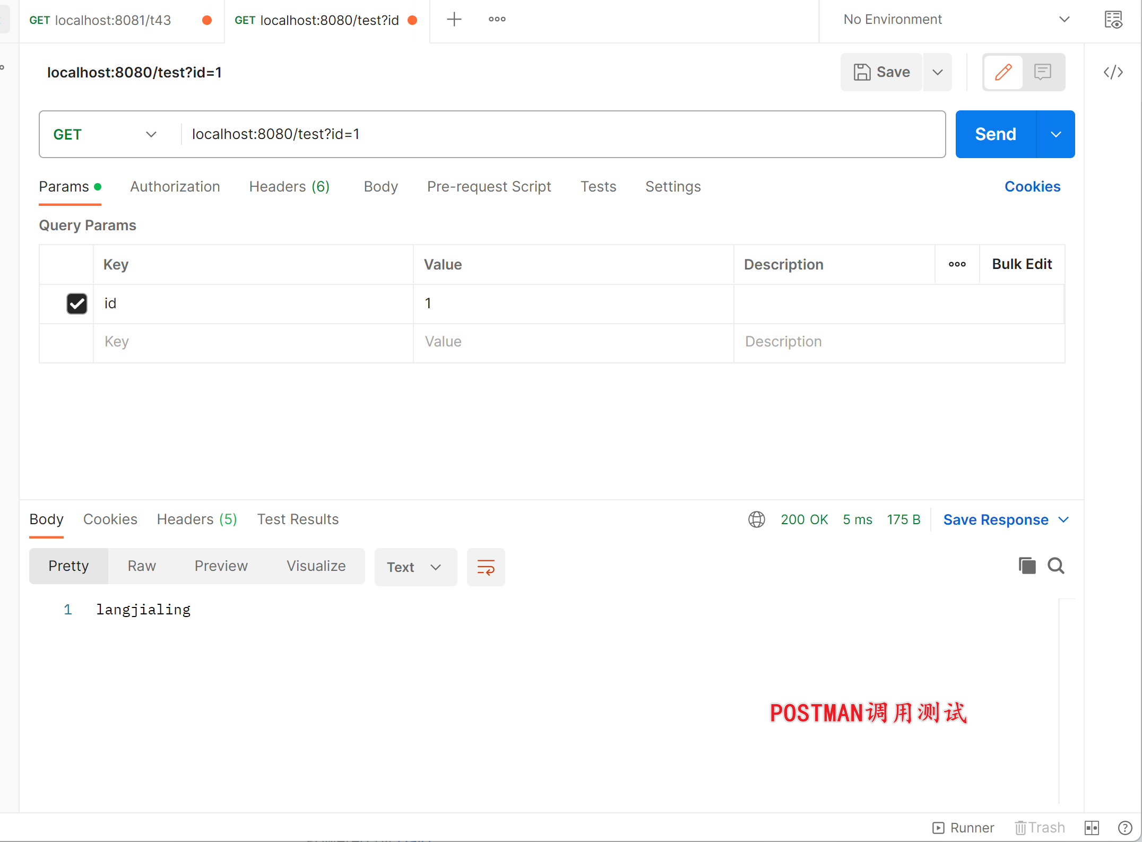The height and width of the screenshot is (842, 1142).
Task: Click the network globe icon
Action: [757, 519]
